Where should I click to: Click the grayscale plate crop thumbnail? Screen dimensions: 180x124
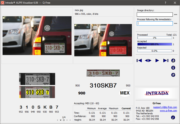[37, 79]
